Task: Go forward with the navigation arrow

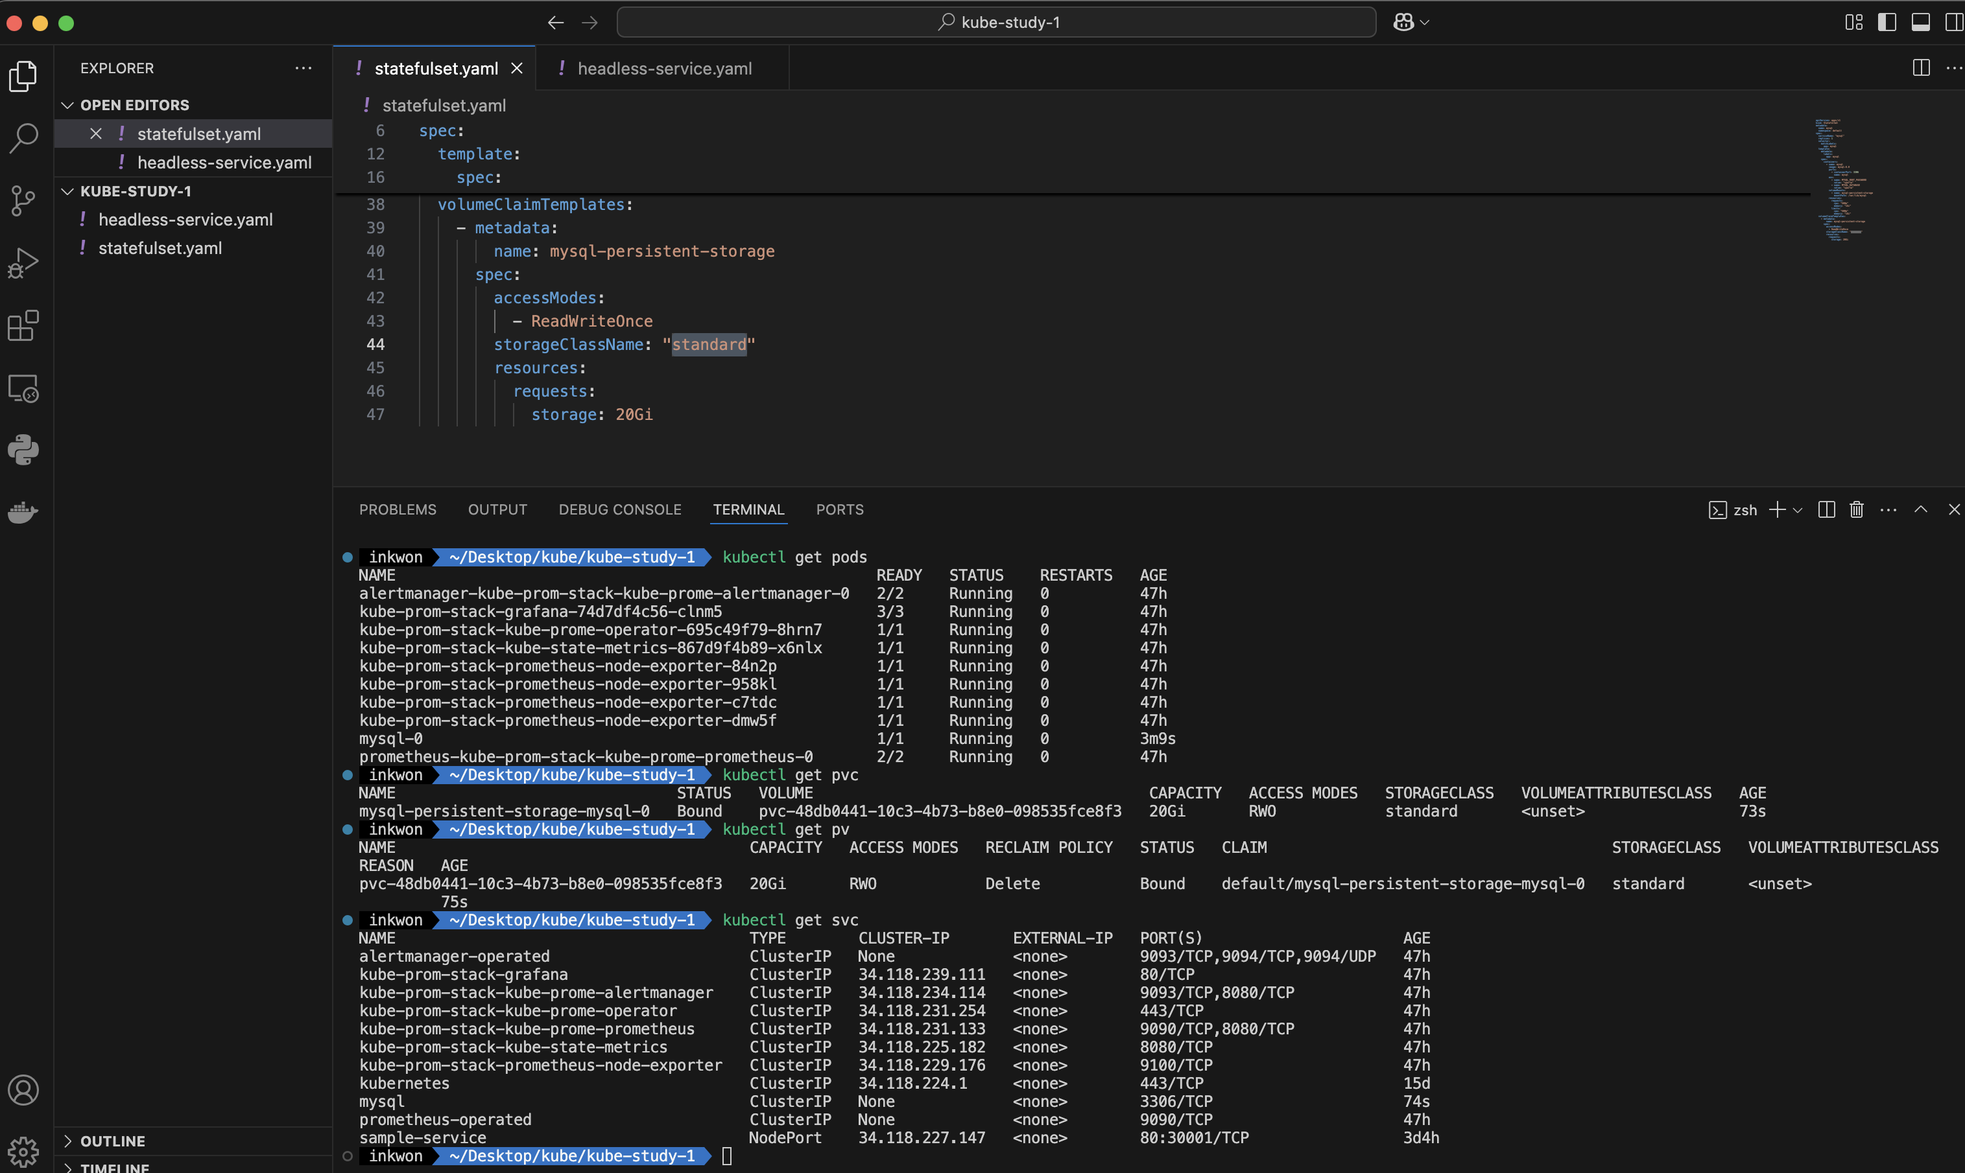Action: 590,23
